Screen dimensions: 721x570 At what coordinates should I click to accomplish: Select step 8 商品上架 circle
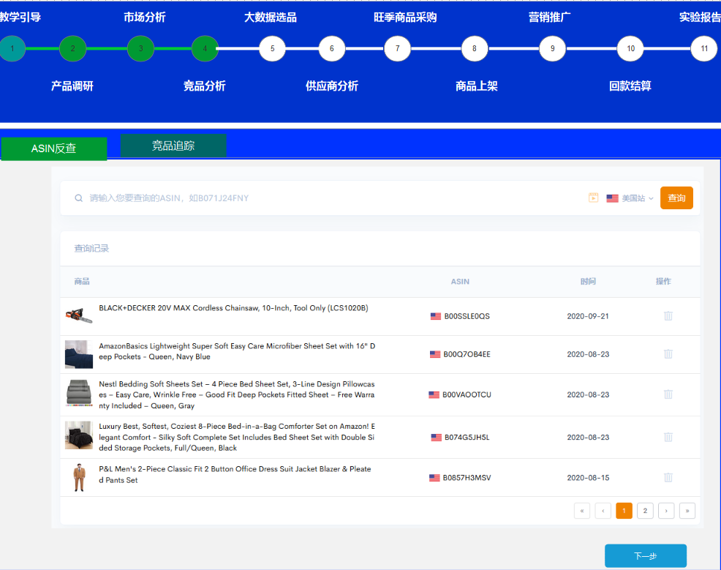click(474, 49)
